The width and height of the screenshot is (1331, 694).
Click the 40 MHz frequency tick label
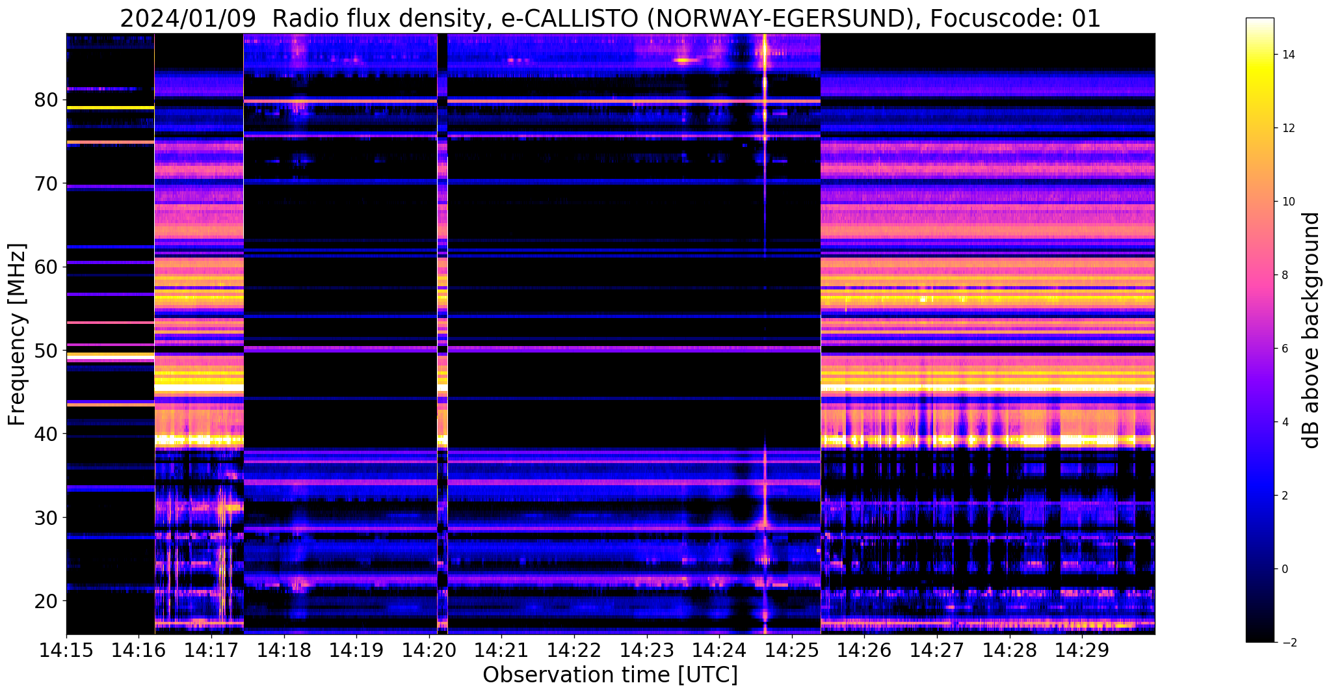[x=47, y=434]
